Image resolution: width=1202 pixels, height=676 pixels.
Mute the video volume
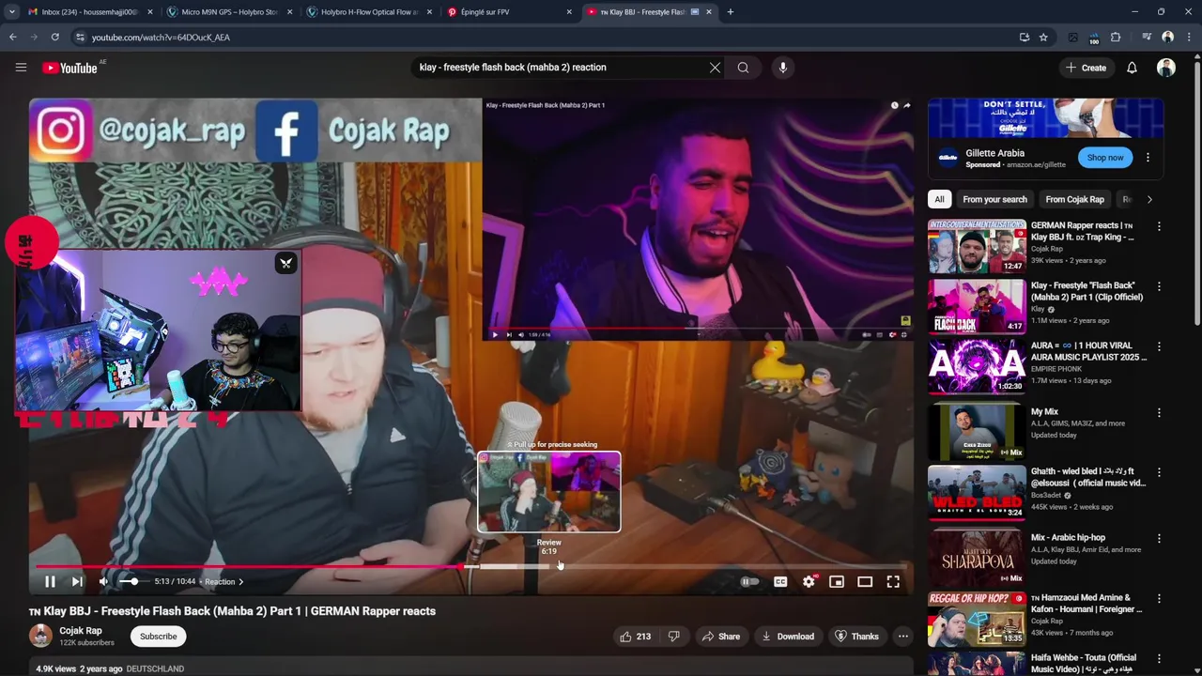point(104,581)
